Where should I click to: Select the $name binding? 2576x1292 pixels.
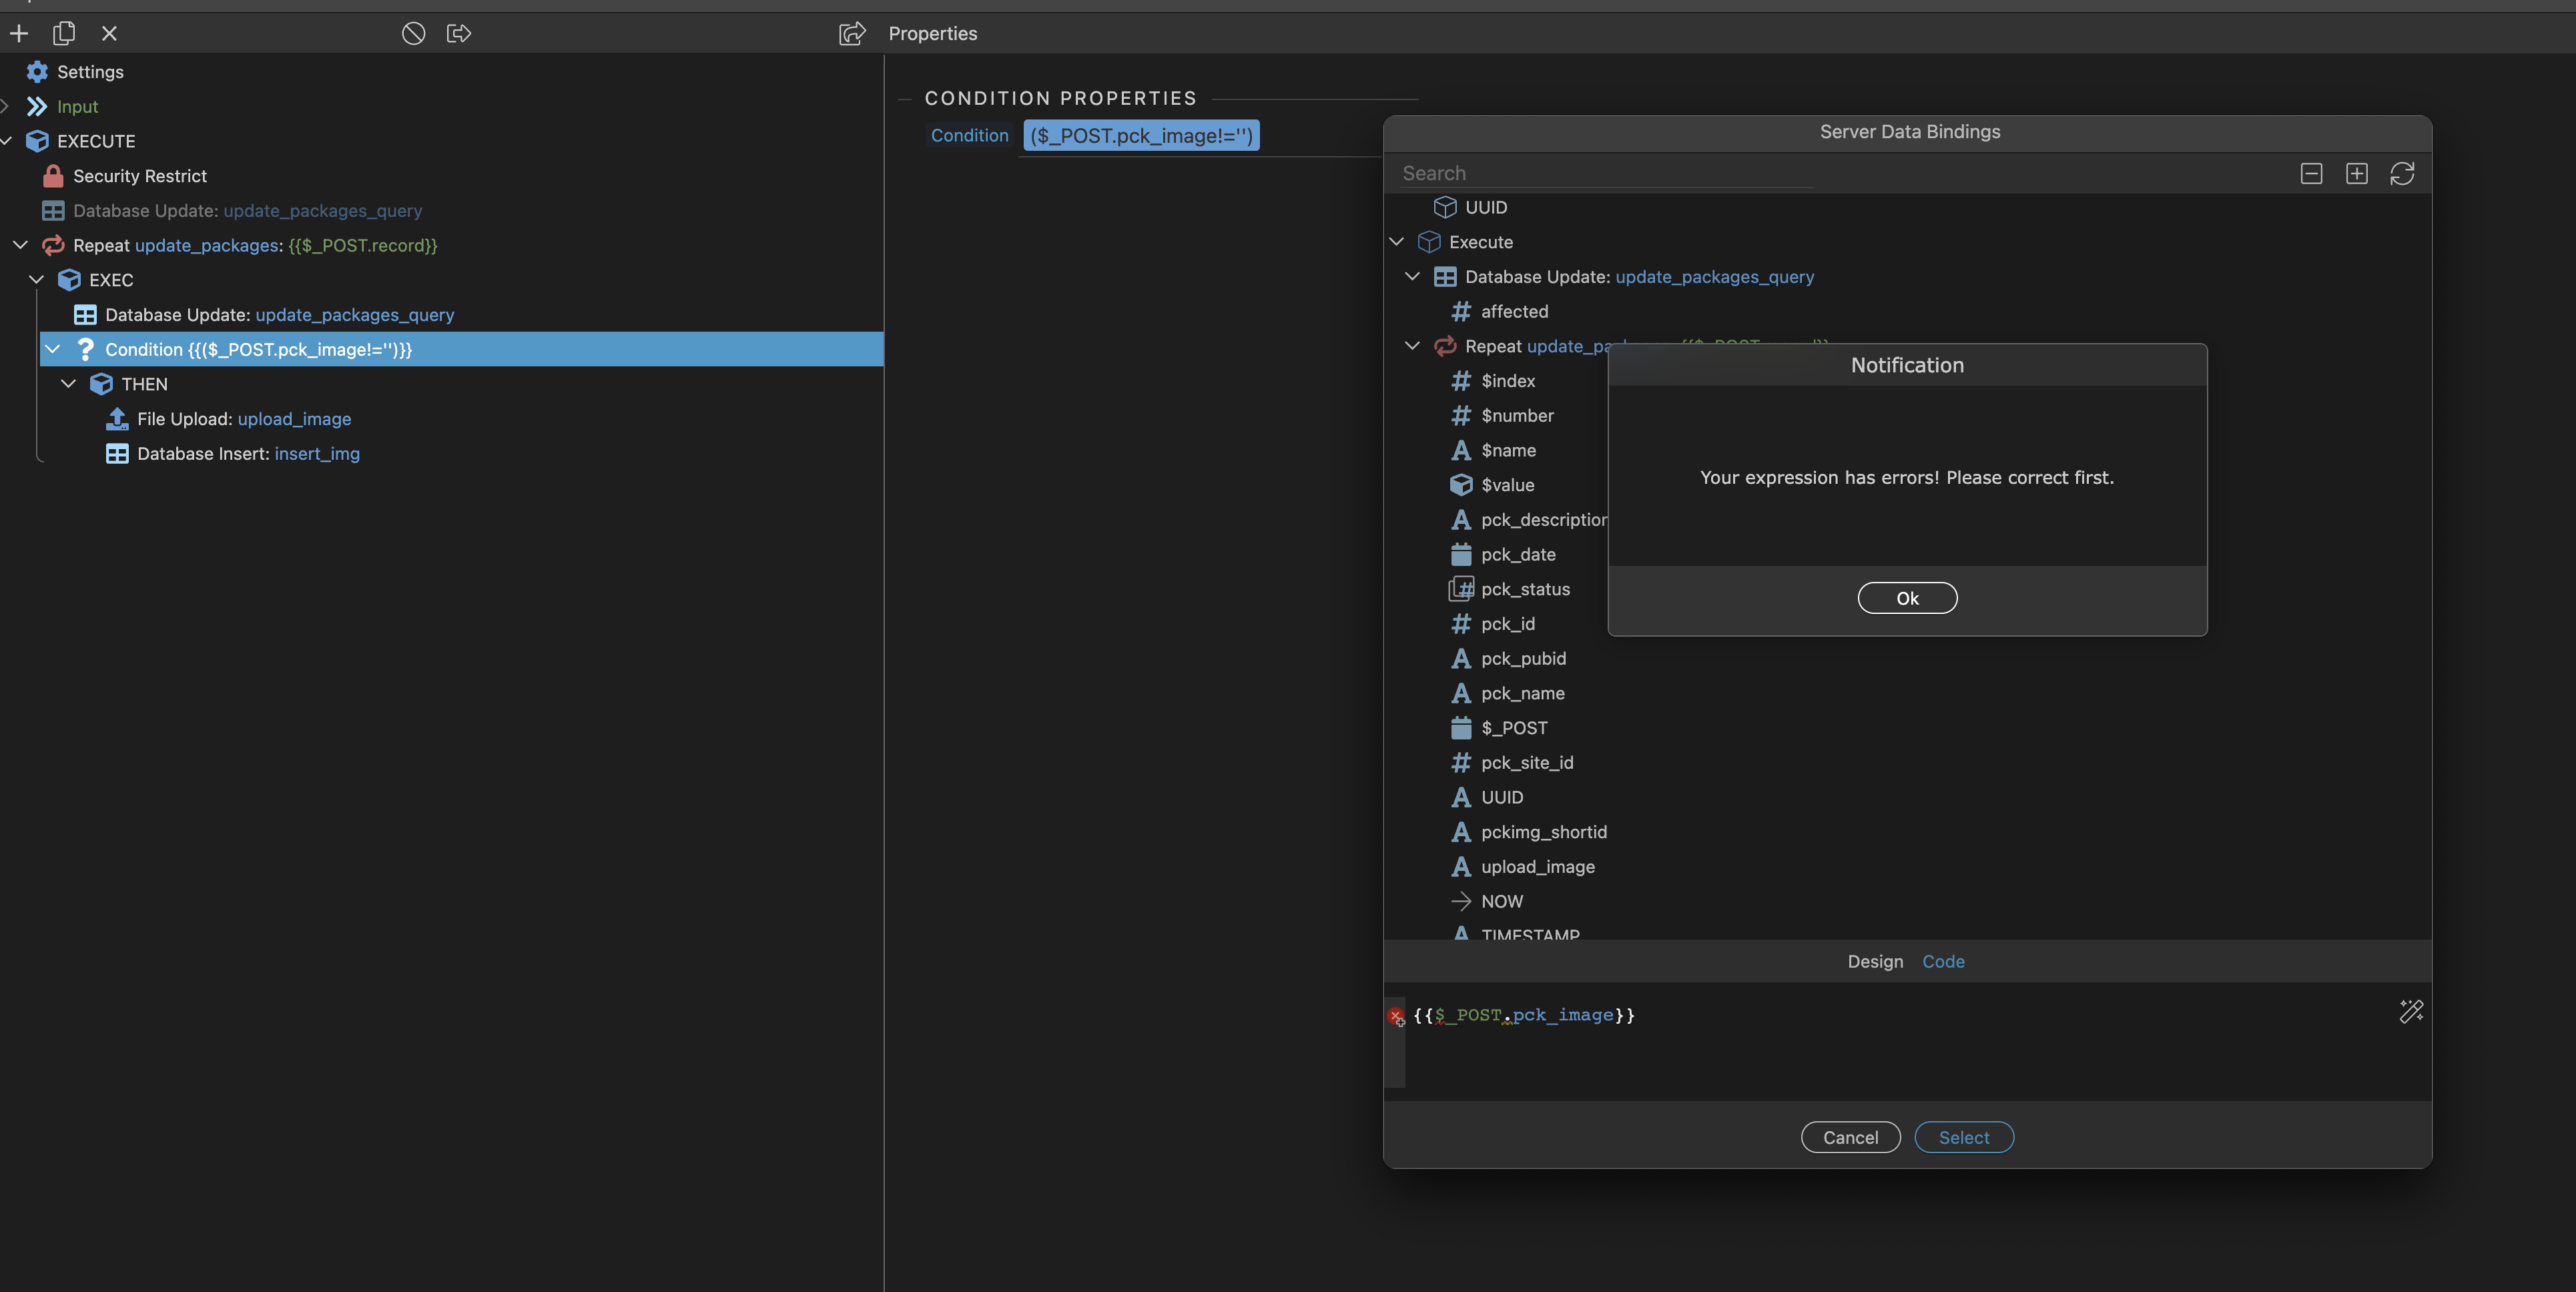coord(1508,450)
